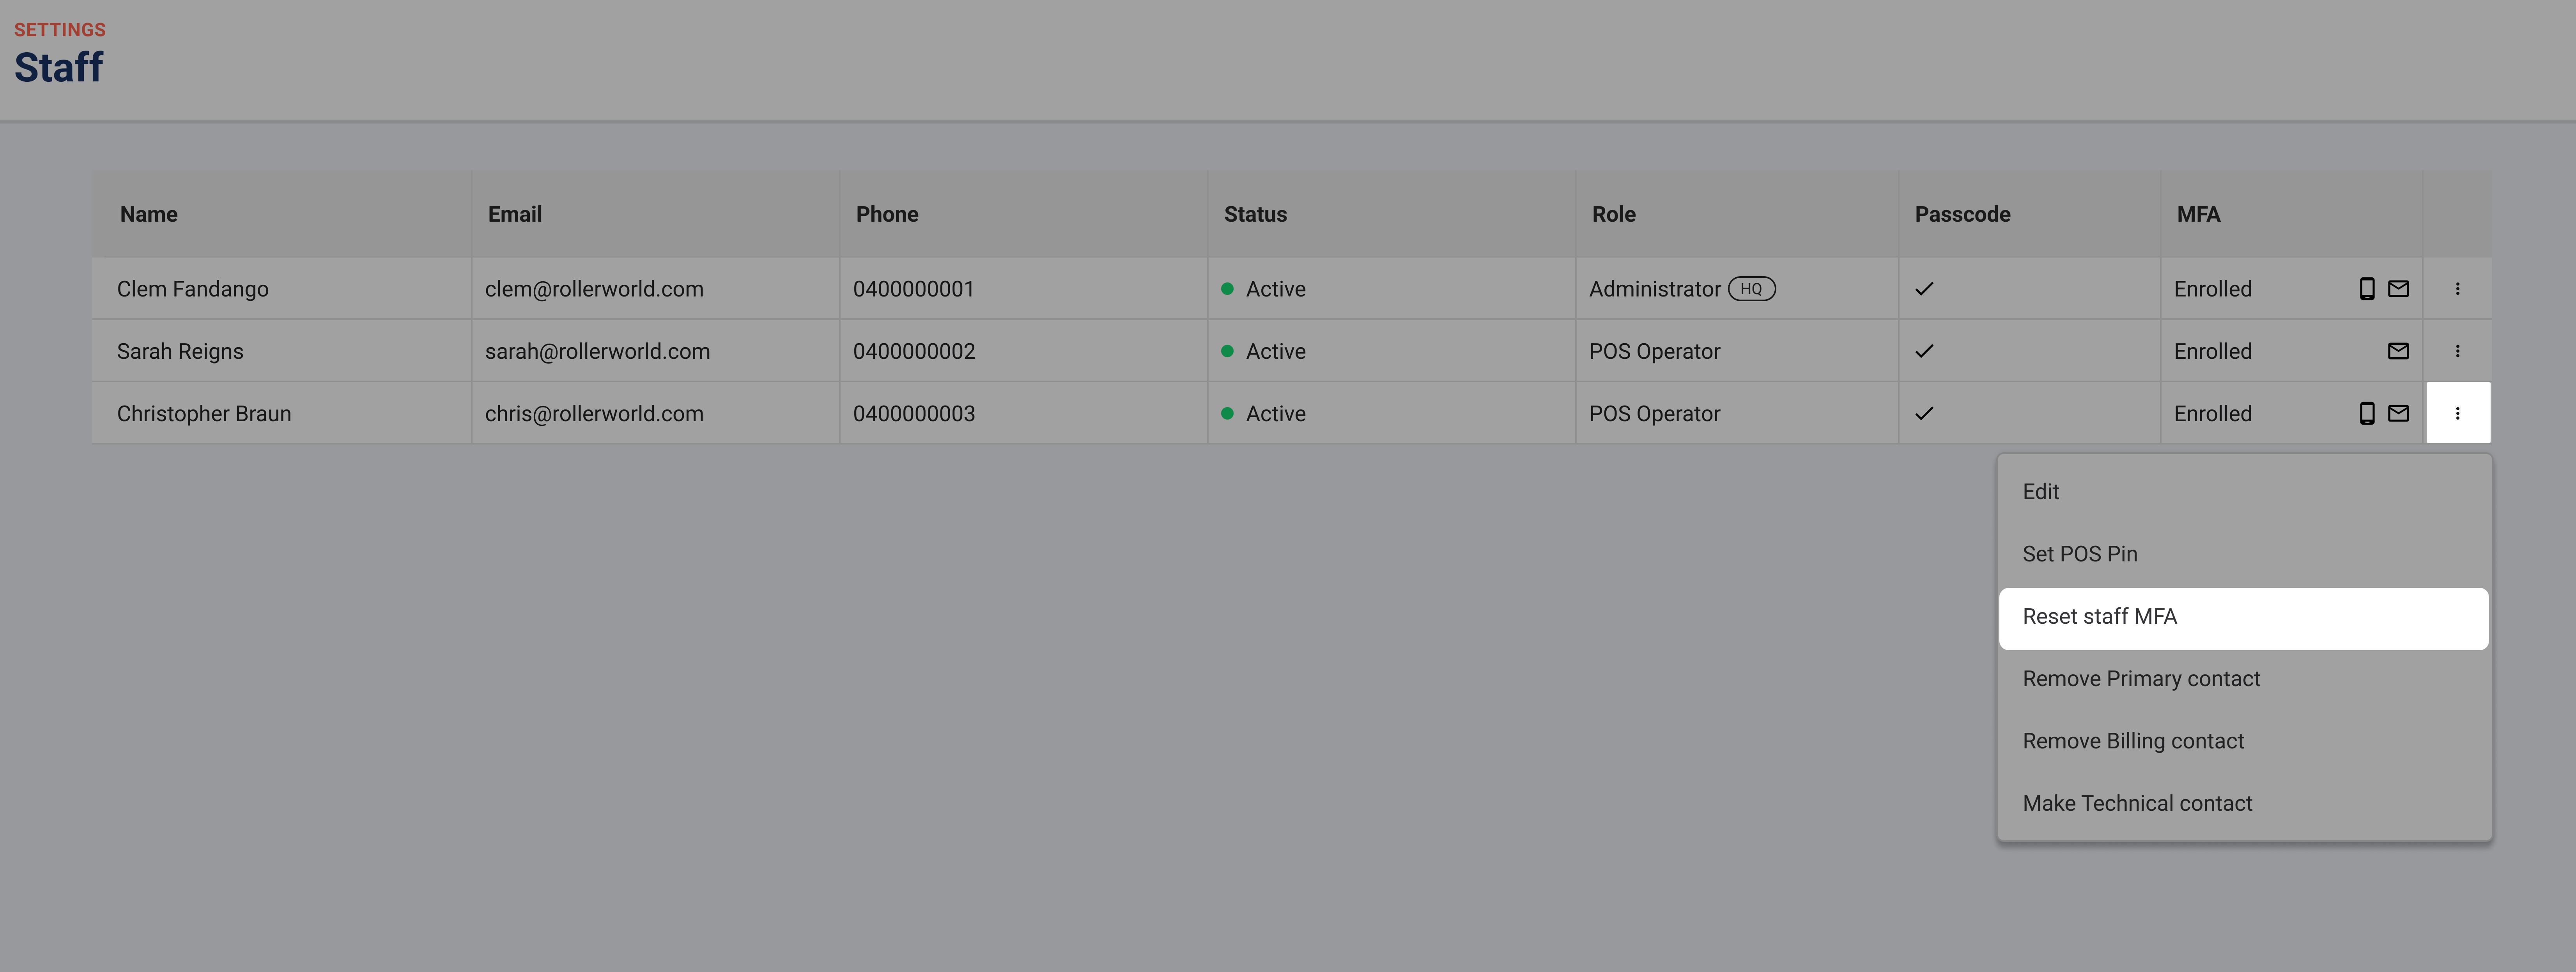Close Christopher Braun's three-dot actions menu

coord(2457,414)
